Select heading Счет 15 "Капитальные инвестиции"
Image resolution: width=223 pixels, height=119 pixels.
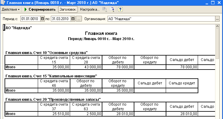51,76
